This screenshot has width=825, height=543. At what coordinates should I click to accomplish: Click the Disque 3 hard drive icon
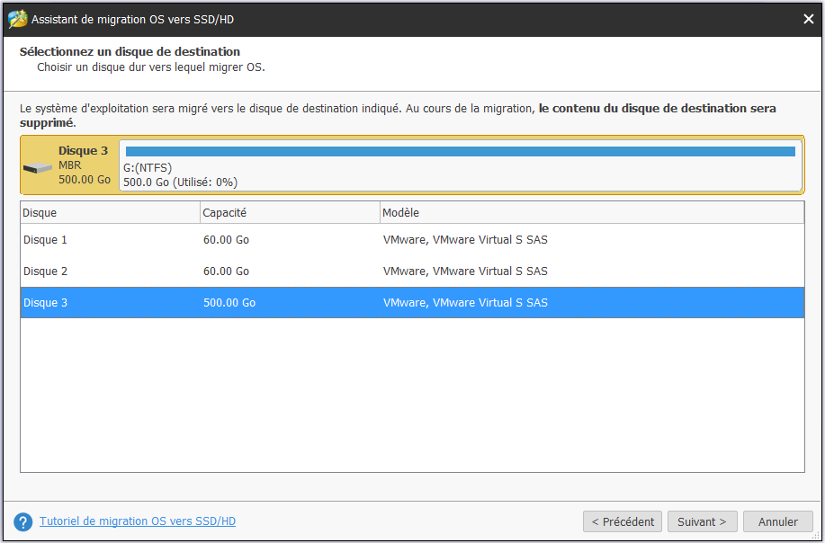(38, 168)
